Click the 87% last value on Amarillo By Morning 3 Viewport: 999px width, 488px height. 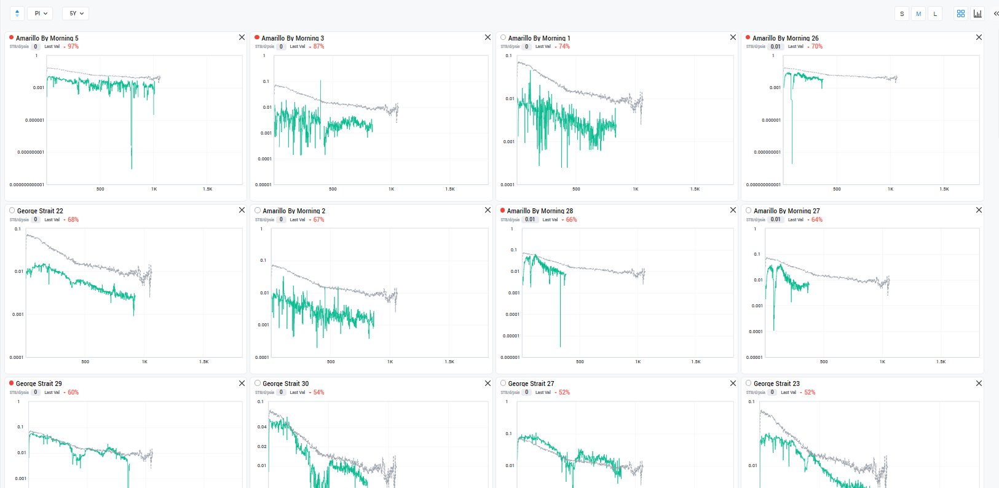click(x=318, y=47)
